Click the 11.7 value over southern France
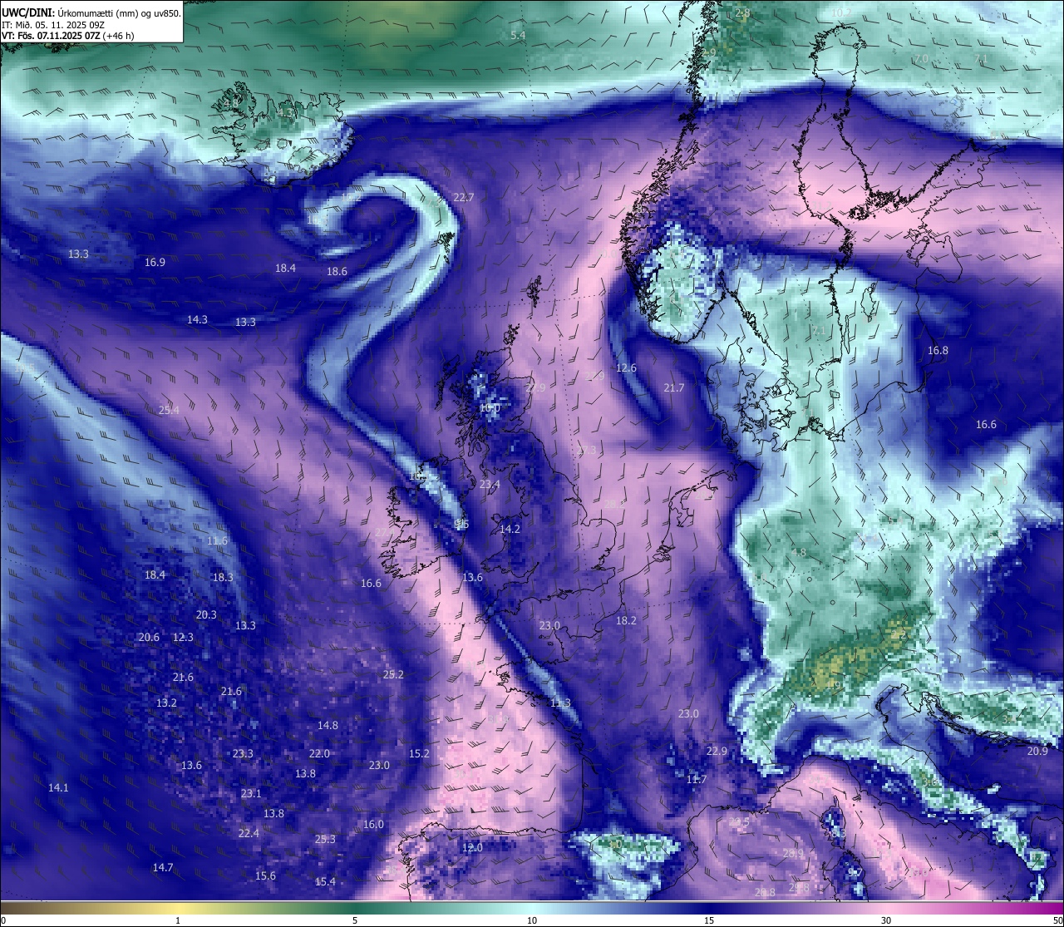The image size is (1064, 927). coord(697,779)
